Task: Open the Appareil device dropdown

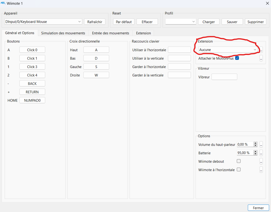Action: click(x=43, y=22)
